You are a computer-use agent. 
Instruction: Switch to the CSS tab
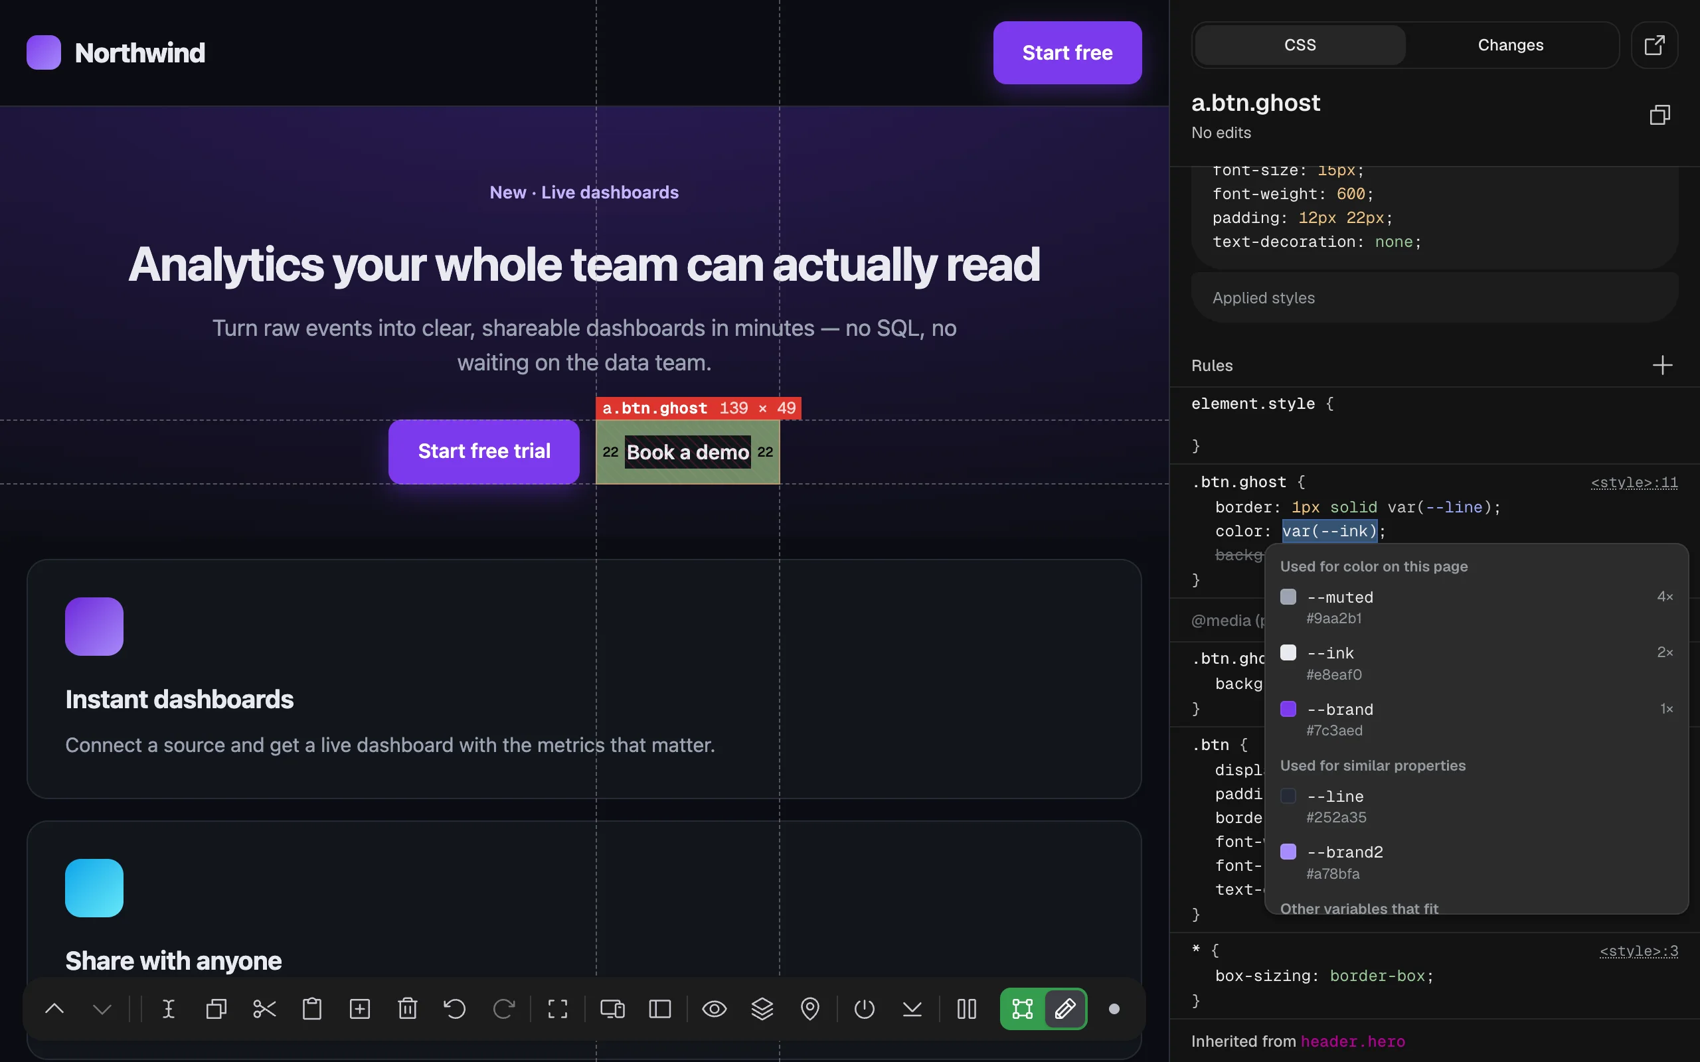point(1300,45)
